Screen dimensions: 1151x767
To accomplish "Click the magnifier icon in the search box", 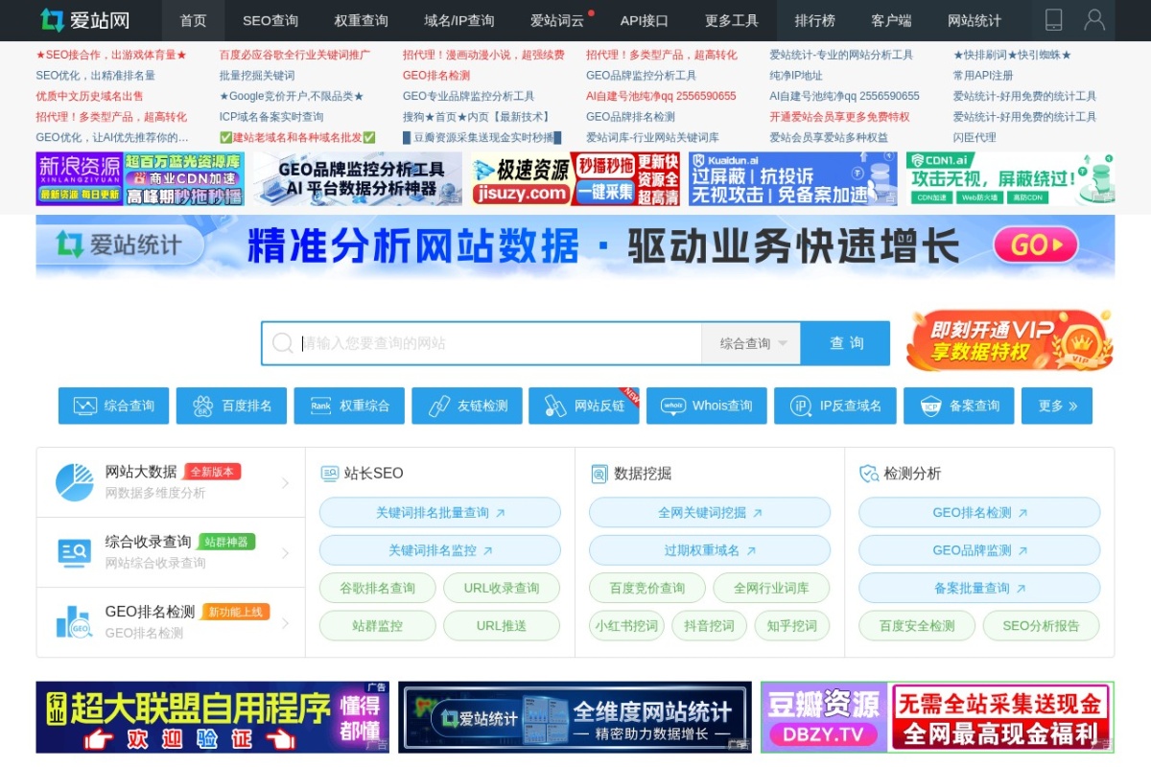I will [x=282, y=343].
